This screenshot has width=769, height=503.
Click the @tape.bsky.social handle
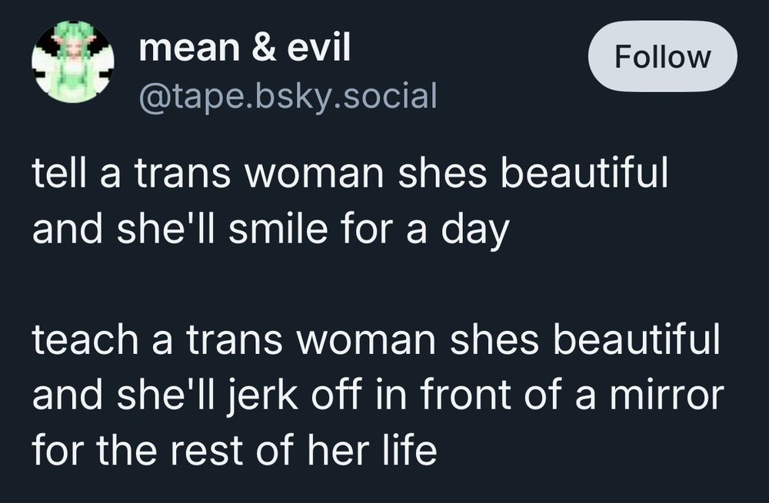click(x=288, y=95)
